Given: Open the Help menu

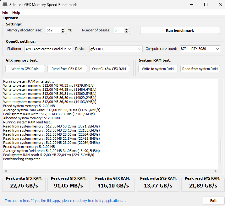Looking at the screenshot, I should (16, 13).
